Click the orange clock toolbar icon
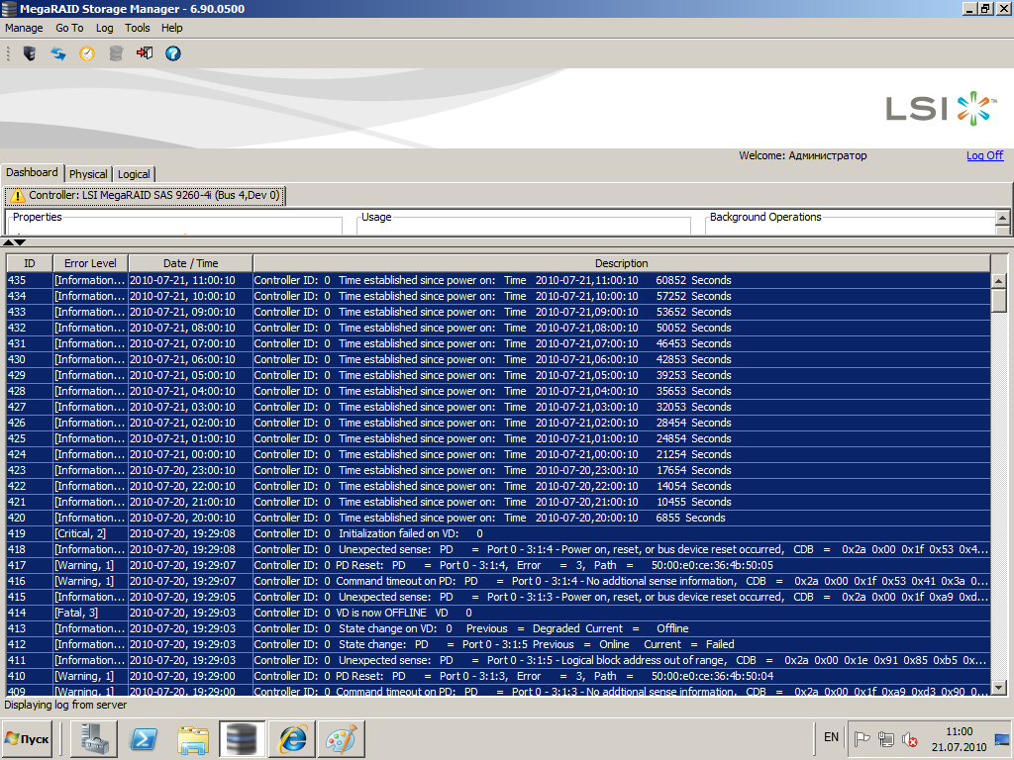 [87, 53]
